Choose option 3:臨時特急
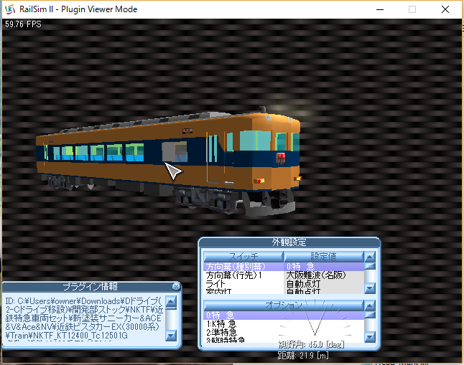 pyautogui.click(x=284, y=340)
